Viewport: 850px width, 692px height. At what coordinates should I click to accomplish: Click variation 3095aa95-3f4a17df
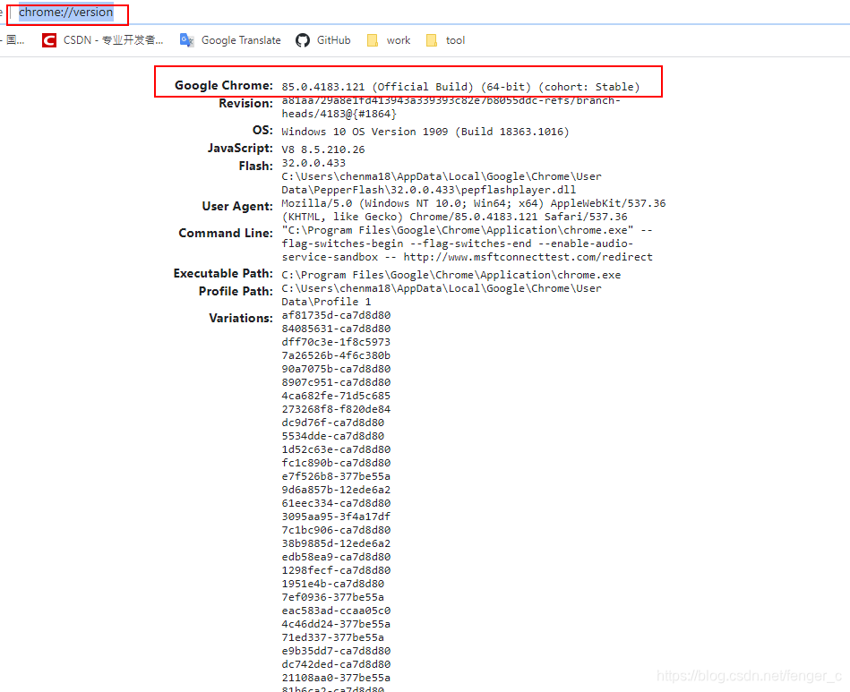pyautogui.click(x=336, y=517)
